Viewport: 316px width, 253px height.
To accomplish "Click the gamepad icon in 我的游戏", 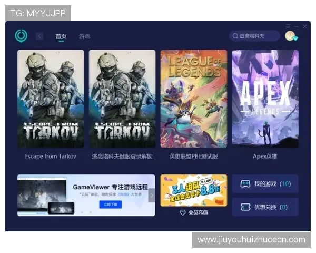I will pyautogui.click(x=245, y=184).
